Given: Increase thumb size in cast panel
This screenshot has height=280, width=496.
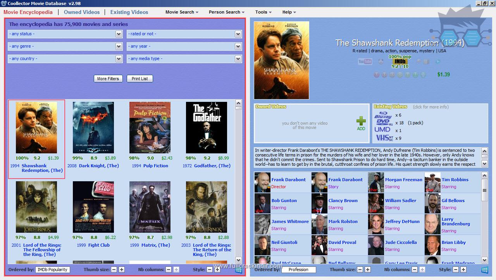Looking at the screenshot, I should [367, 270].
